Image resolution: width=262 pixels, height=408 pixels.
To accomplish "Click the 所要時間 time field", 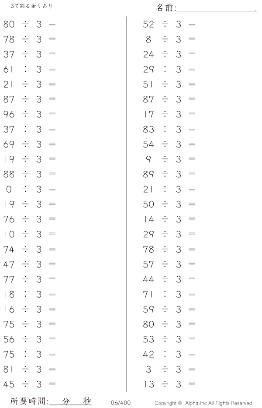I will point(51,401).
